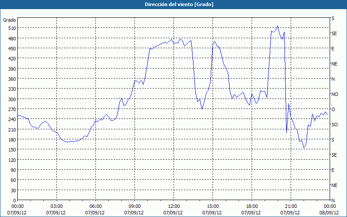This screenshot has width=347, height=217.
Task: Select the 450 degree axis label
Action: (12, 49)
